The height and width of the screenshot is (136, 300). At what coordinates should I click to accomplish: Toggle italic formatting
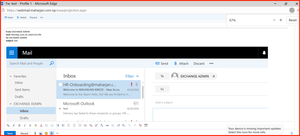[25, 125]
